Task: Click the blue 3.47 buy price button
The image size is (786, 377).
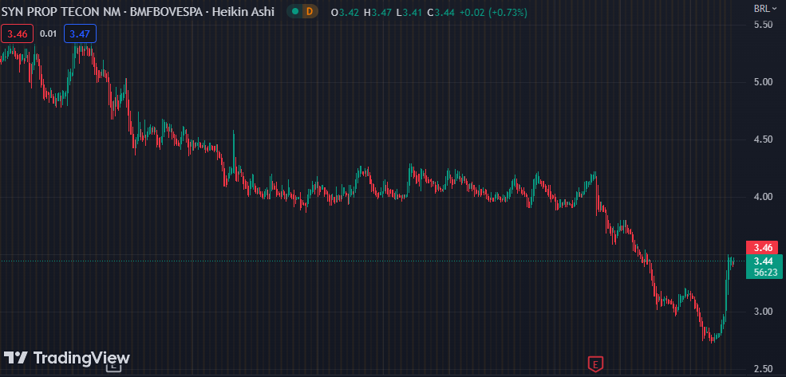Action: [81, 34]
